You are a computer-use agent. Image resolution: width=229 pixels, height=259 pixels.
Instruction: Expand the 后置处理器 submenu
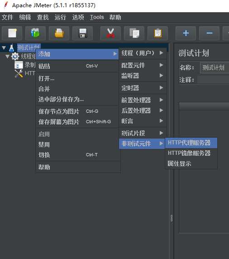pos(143,110)
